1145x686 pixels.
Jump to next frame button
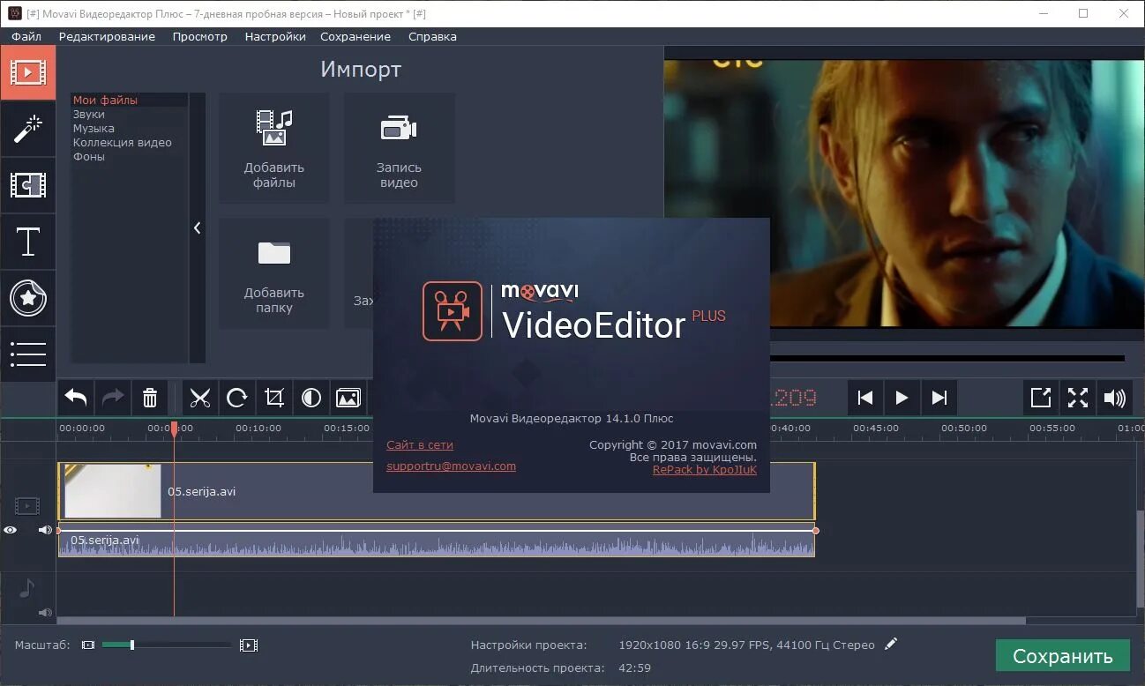[x=939, y=399]
